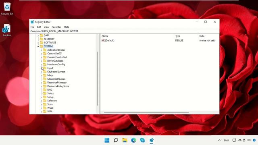
Task: Click the tree pane vertical scrollbar
Action: (98, 79)
